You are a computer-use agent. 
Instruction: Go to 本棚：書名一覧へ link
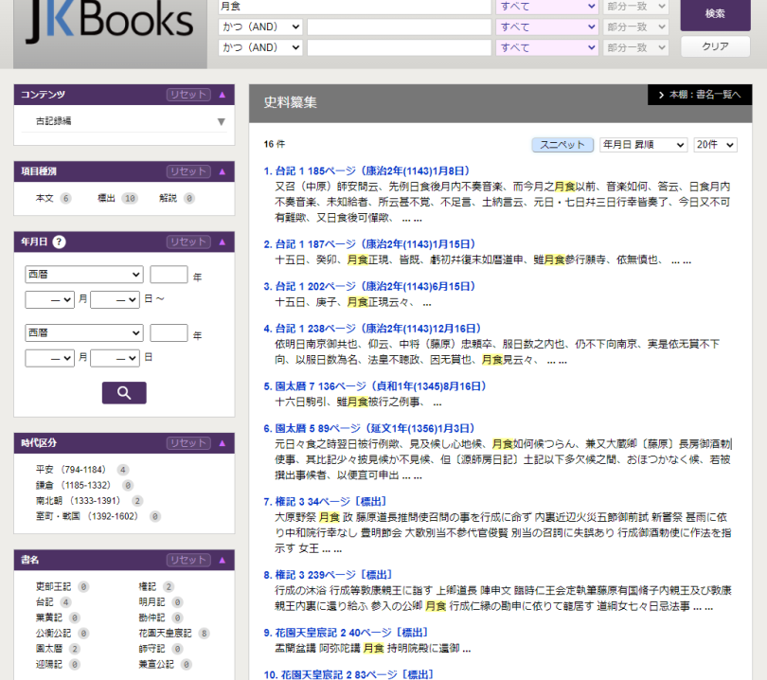700,95
